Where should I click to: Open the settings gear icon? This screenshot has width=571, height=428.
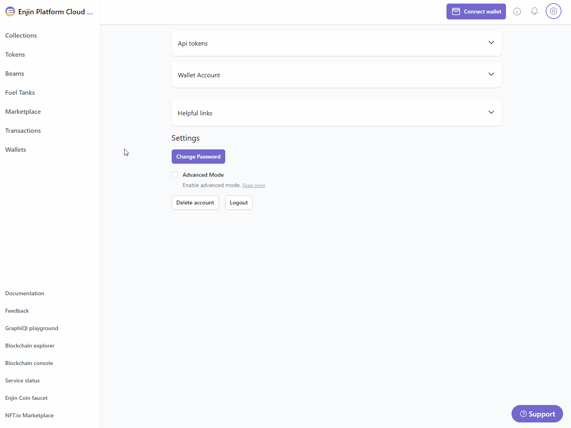(554, 11)
